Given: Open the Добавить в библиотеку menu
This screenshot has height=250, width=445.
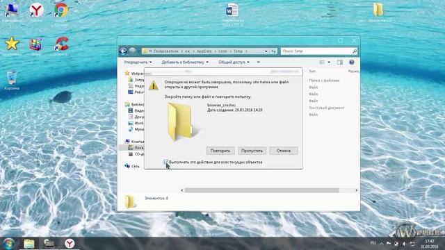Looking at the screenshot, I should tap(185, 62).
